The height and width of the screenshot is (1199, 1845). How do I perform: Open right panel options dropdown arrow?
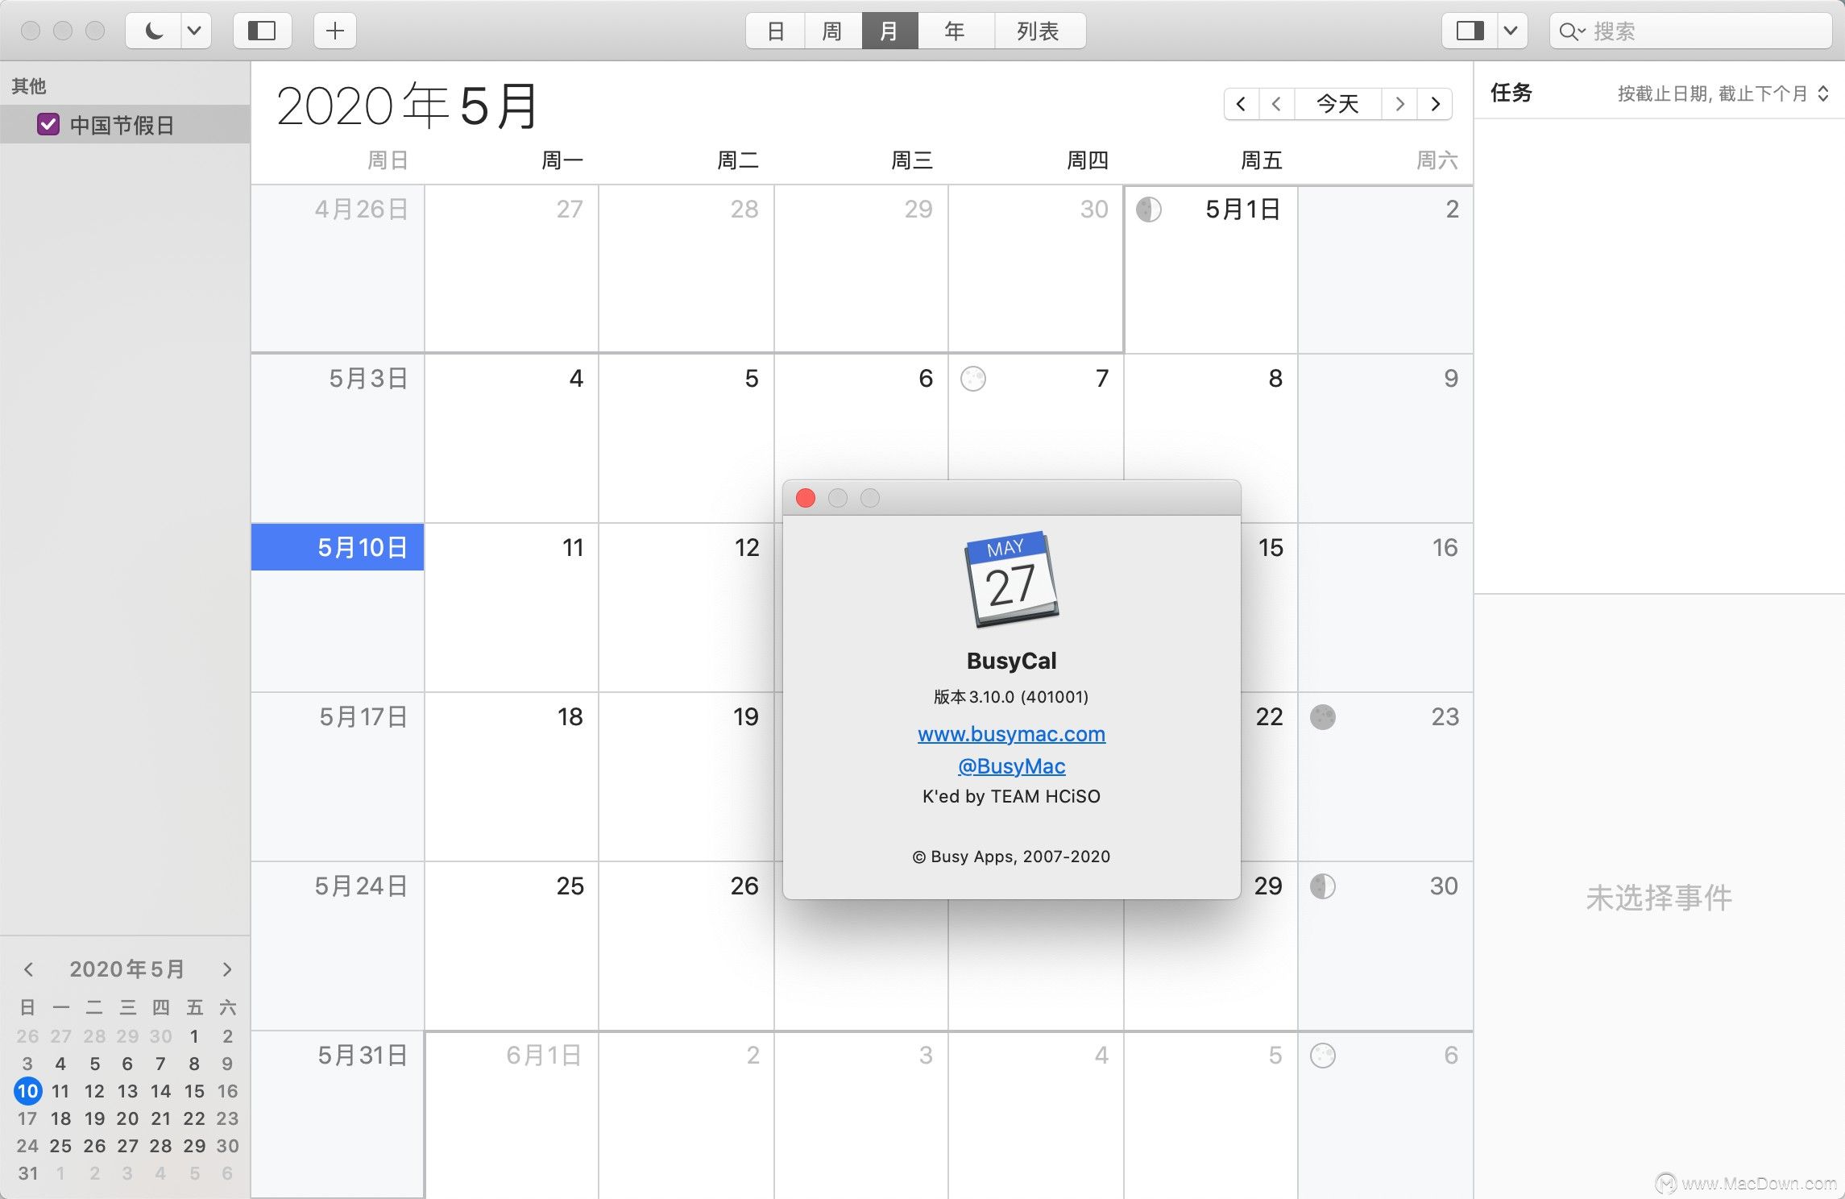coord(1511,31)
